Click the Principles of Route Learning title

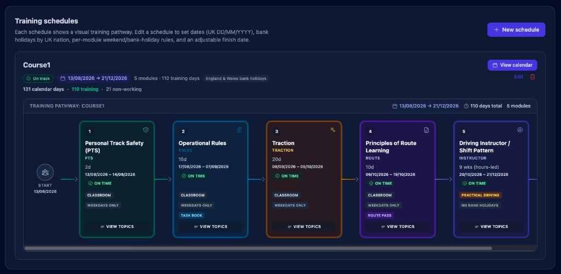(391, 147)
